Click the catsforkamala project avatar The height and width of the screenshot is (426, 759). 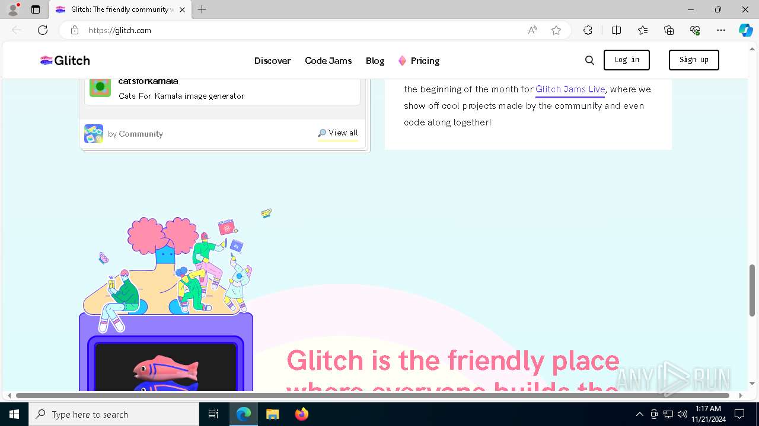100,88
